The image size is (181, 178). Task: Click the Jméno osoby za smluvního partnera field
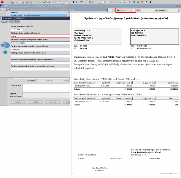click(41, 63)
